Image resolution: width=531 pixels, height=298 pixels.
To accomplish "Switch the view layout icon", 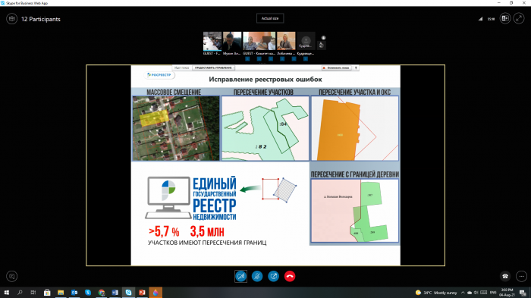I will 505,19.
